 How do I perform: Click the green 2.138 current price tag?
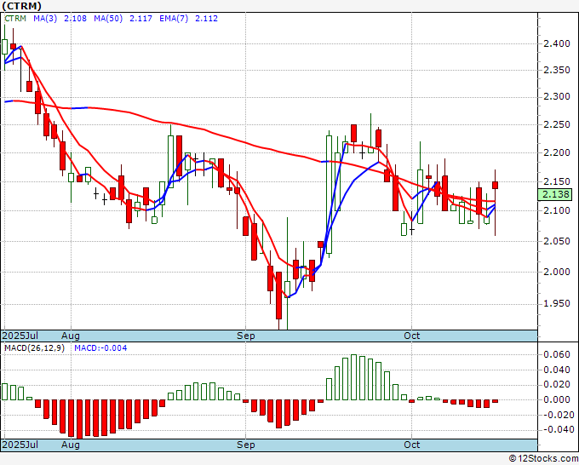click(555, 194)
